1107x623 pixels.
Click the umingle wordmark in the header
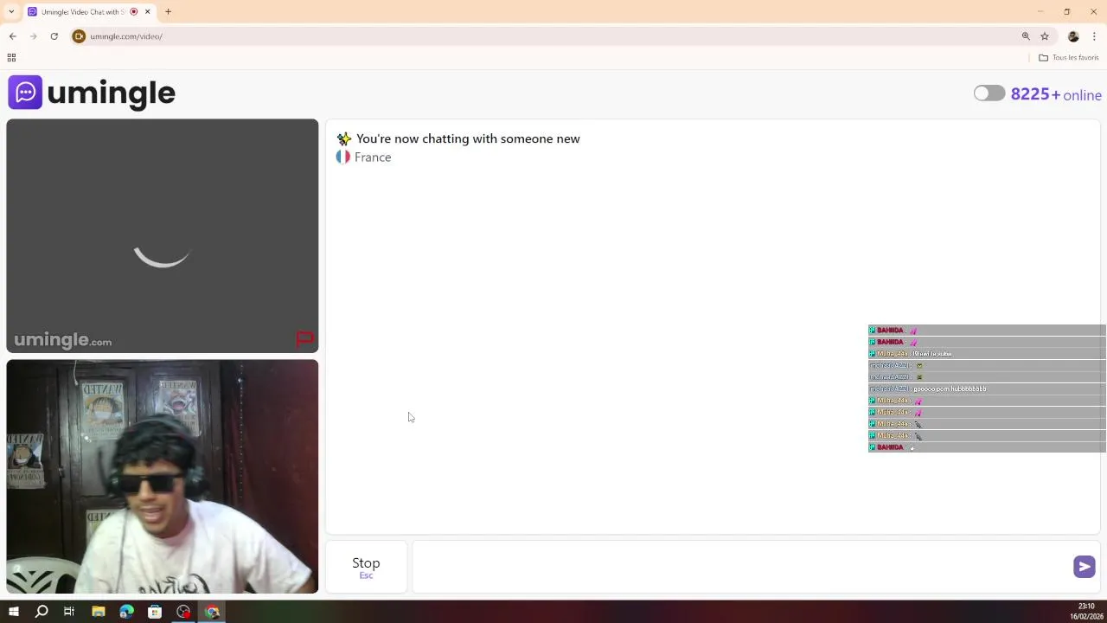point(111,93)
